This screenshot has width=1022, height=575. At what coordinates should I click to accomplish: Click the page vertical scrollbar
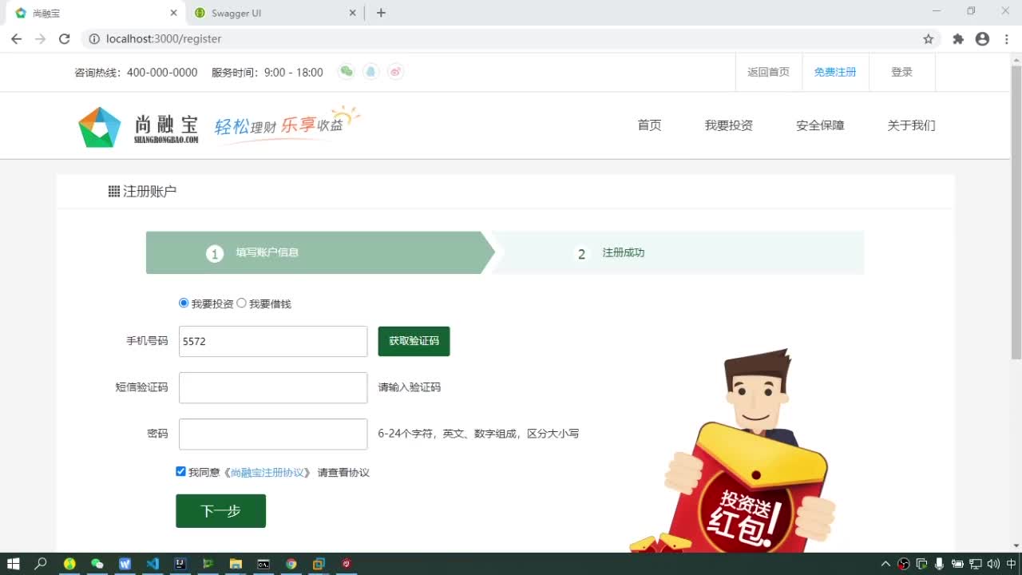(x=1016, y=212)
